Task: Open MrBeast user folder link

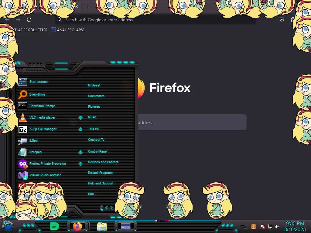Action: 94,85
